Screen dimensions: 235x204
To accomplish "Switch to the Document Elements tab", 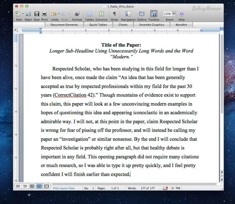I will 64,25.
